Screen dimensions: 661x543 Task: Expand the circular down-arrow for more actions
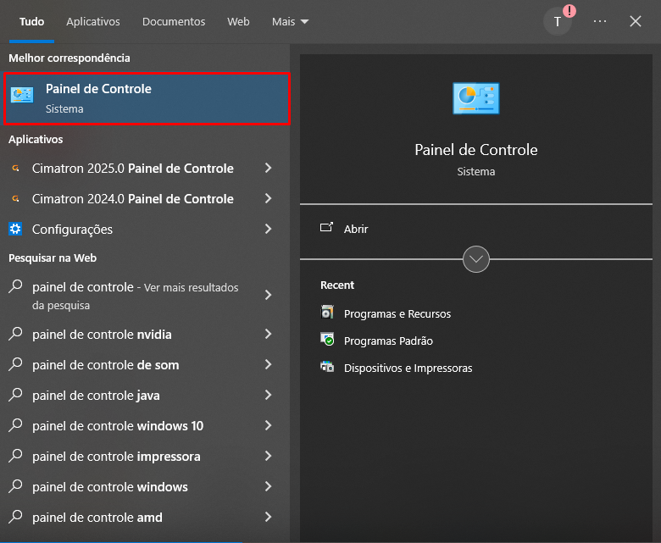click(476, 259)
